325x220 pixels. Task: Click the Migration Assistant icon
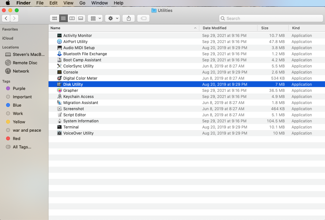click(59, 103)
